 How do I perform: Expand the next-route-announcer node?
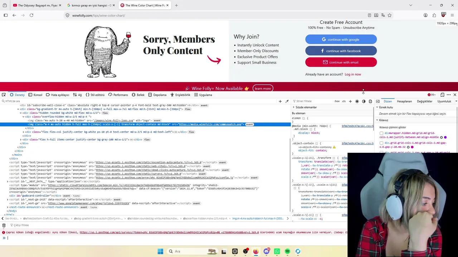pyautogui.click(x=8, y=207)
